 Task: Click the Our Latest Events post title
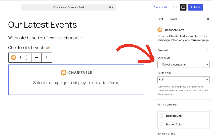(42, 25)
